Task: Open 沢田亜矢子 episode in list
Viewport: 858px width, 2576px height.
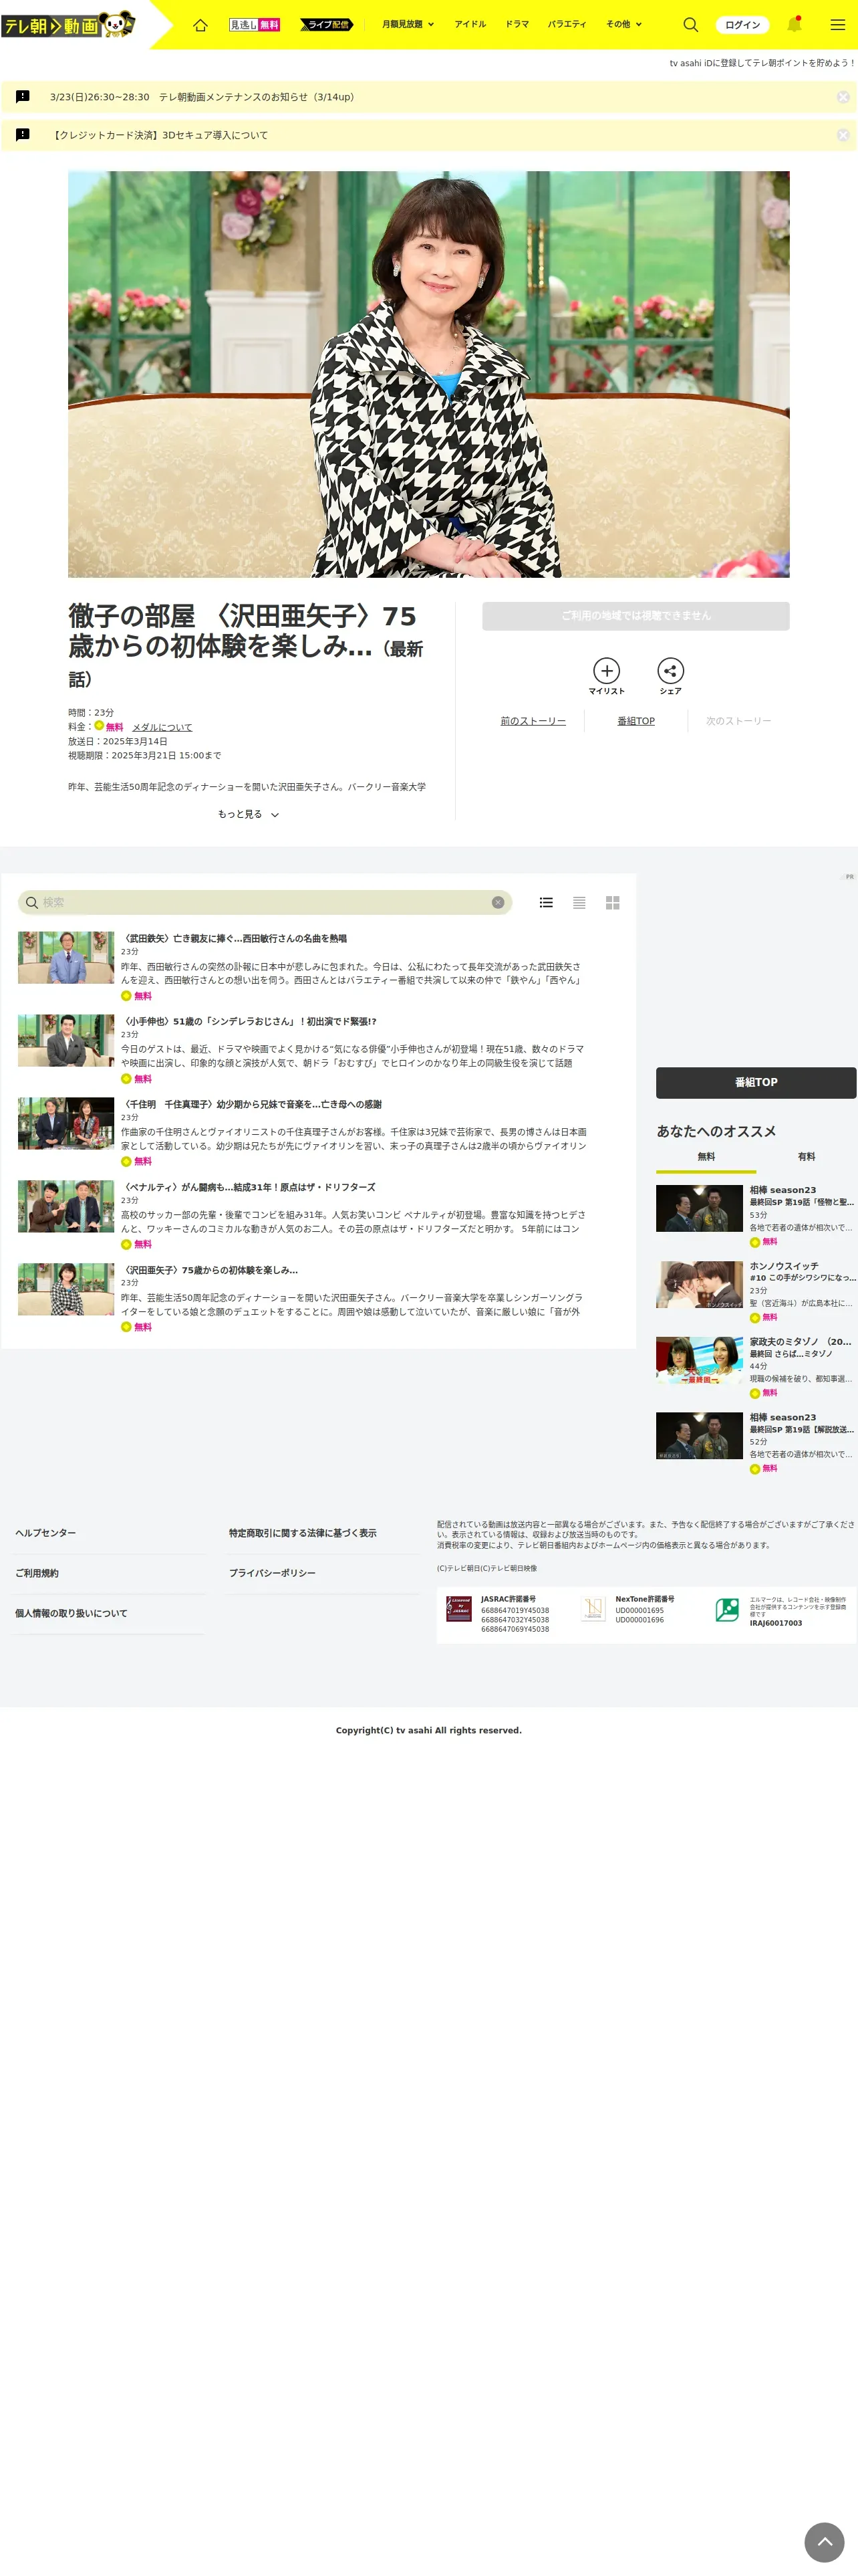Action: tap(210, 1270)
